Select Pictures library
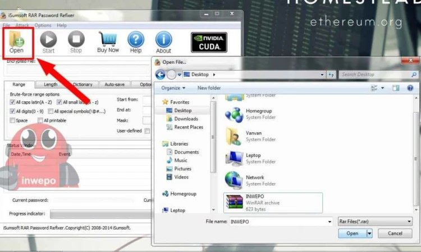This screenshot has width=421, height=252. click(182, 169)
